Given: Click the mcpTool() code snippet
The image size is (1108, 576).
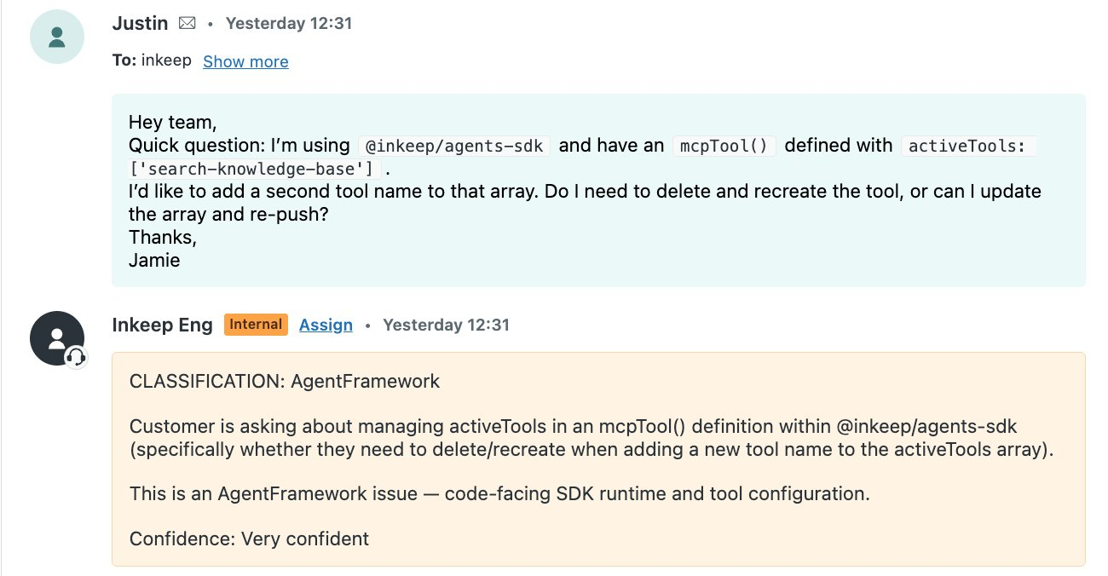Looking at the screenshot, I should pyautogui.click(x=724, y=146).
